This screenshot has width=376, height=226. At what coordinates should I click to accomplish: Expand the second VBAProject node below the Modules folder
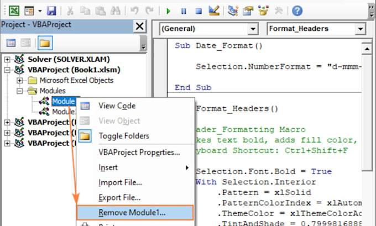(x=7, y=133)
